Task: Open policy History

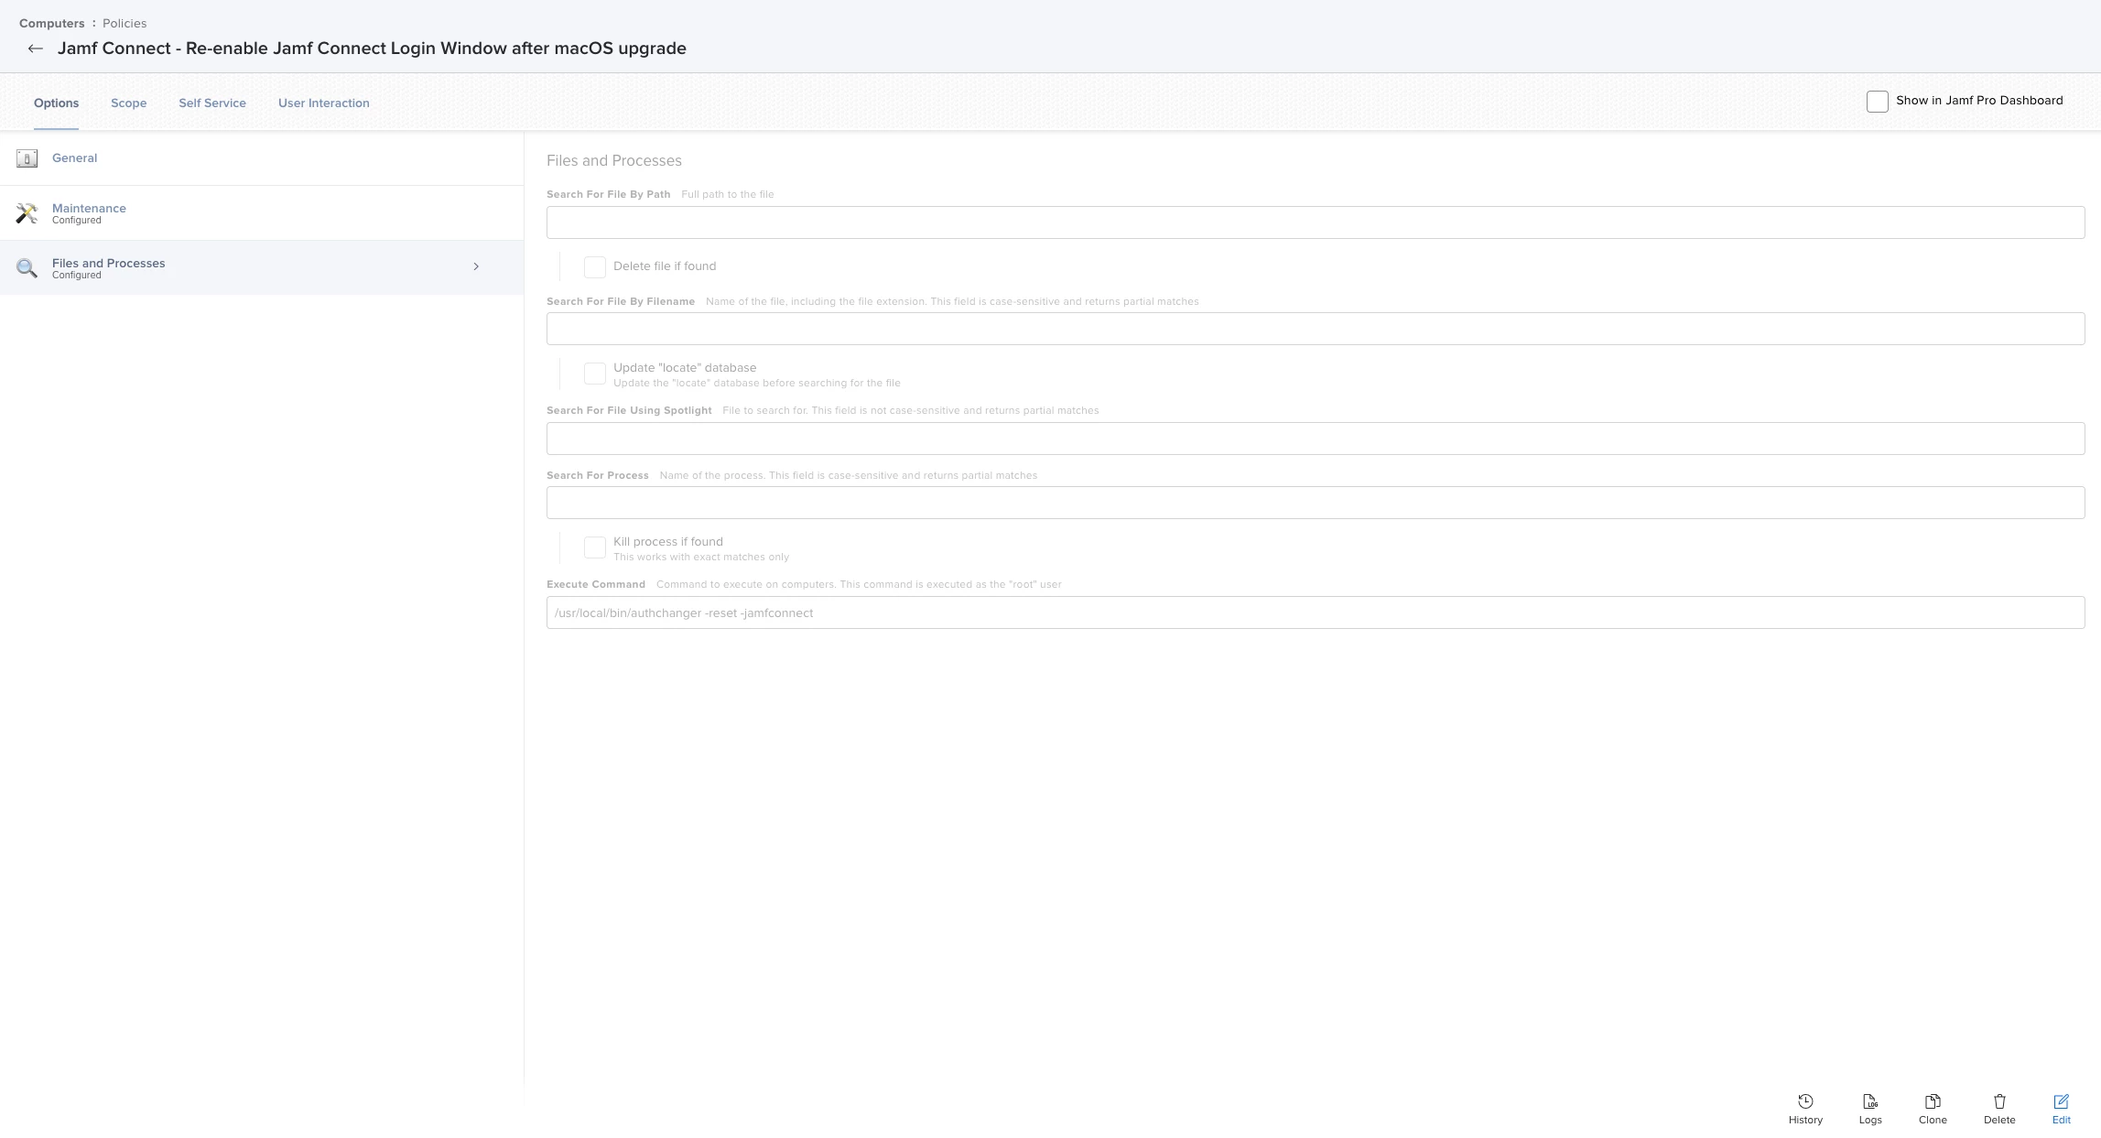Action: coord(1804,1108)
